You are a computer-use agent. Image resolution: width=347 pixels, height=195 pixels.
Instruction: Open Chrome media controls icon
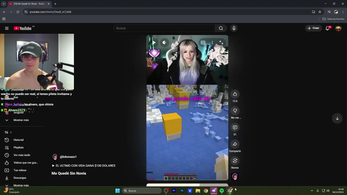click(x=329, y=12)
